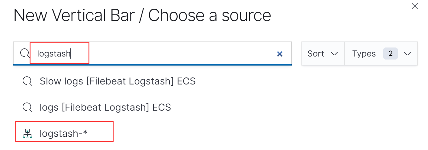Click the New Vertical Bar heading text
The width and height of the screenshot is (428, 150).
pos(74,15)
